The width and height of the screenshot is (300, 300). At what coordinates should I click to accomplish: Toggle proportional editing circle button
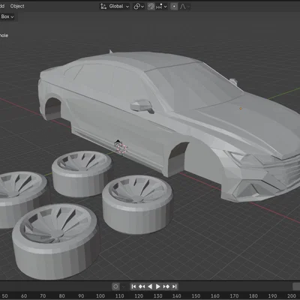click(x=174, y=7)
